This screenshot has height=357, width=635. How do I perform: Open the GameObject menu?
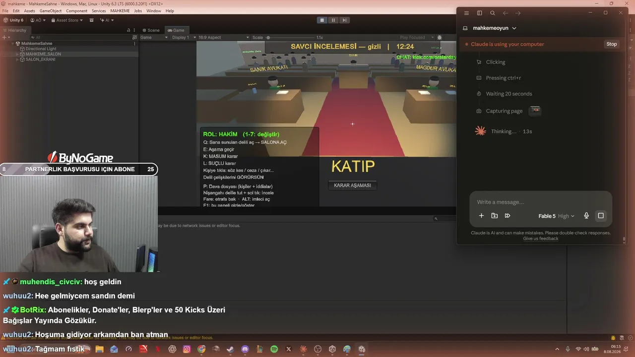coord(51,11)
